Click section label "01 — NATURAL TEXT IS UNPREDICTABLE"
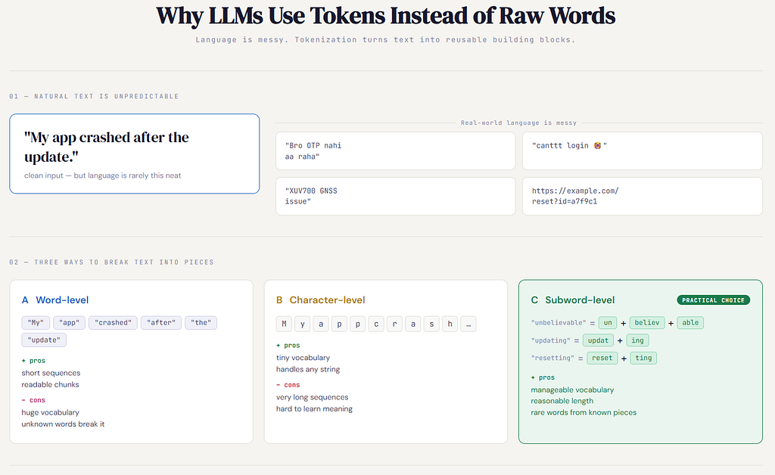The image size is (775, 475). click(94, 96)
